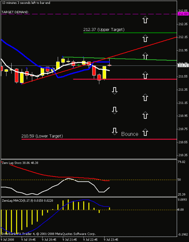Select the "210.59 (Lower Target)" label
Screen dimensions: 189x242
click(x=42, y=136)
